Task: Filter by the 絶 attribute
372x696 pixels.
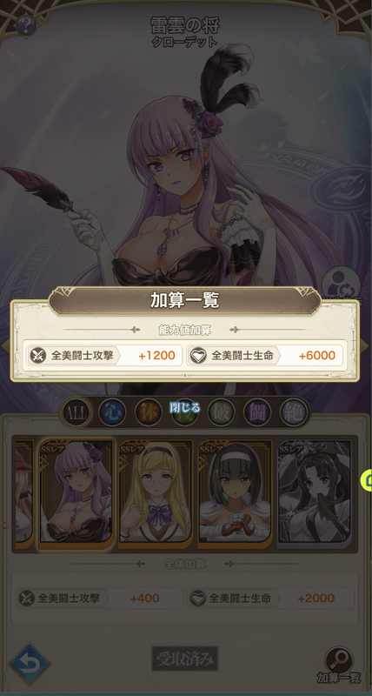Action: tap(294, 412)
